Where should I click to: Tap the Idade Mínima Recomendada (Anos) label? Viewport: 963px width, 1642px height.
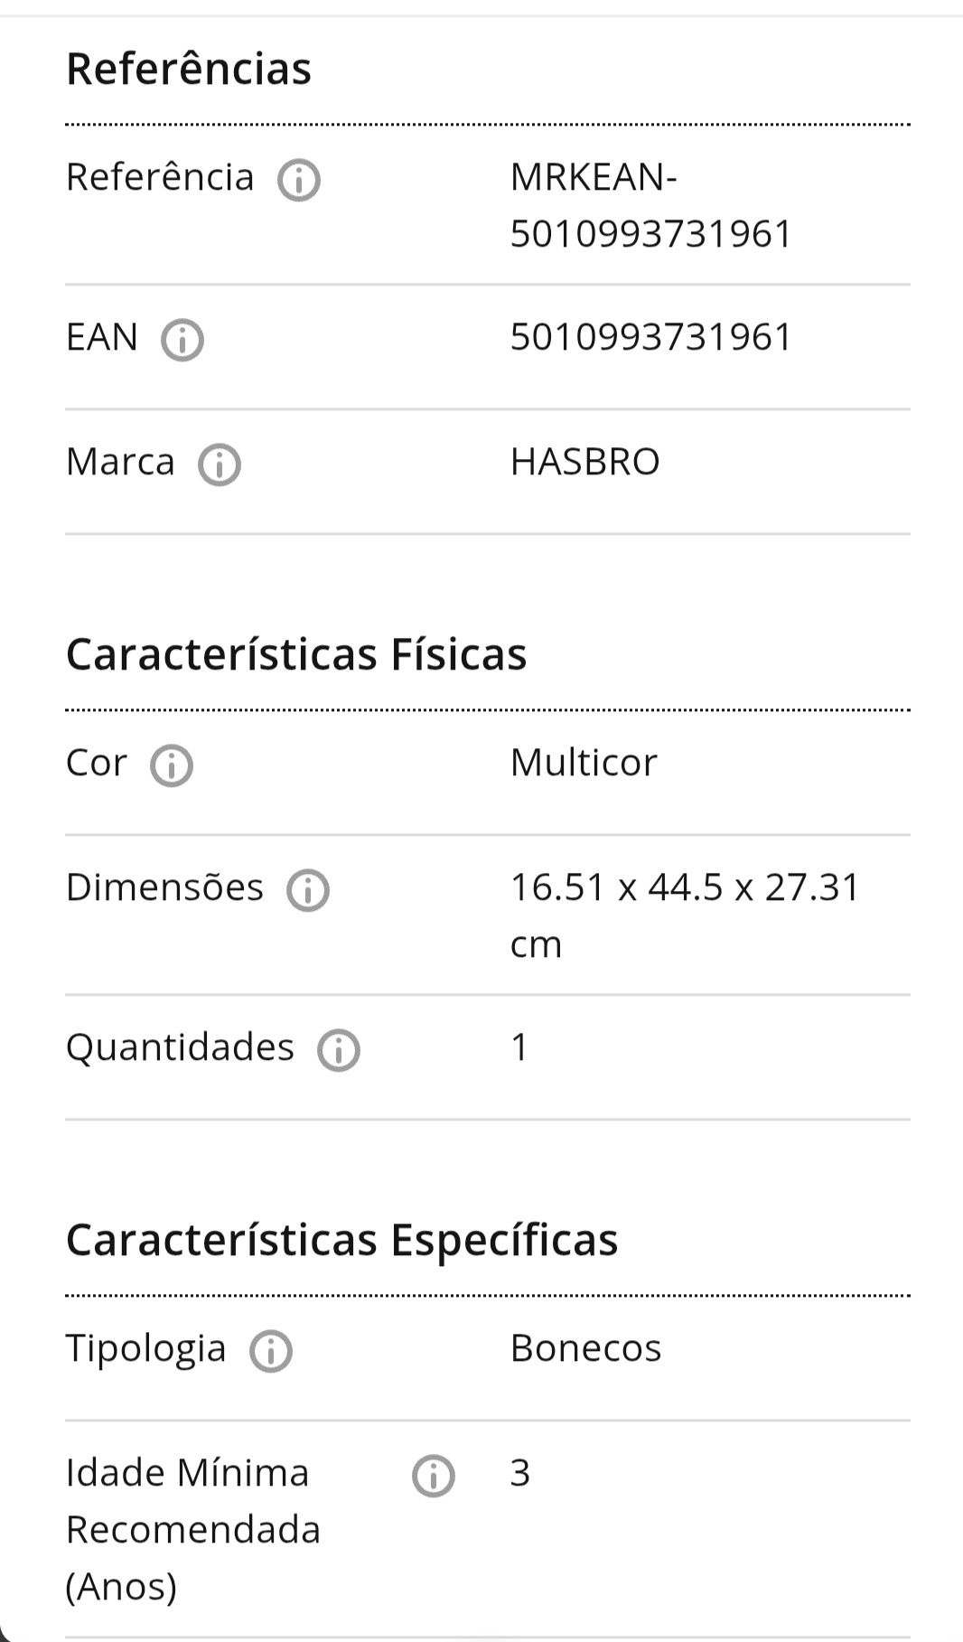(x=193, y=1529)
